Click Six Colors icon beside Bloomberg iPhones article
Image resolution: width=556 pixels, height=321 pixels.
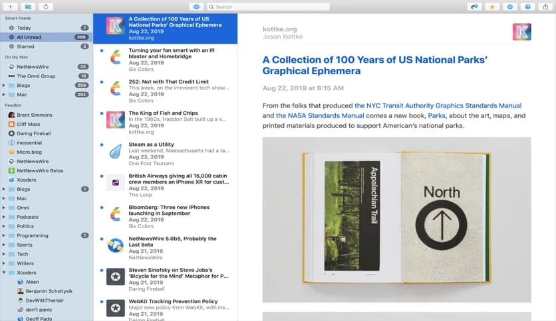click(116, 214)
